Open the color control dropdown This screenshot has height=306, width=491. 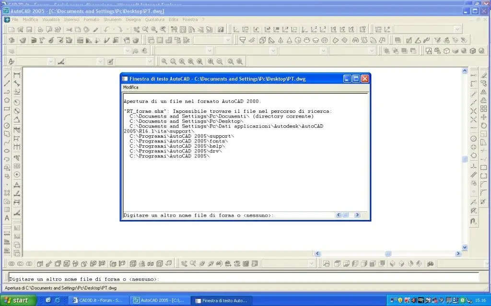click(210, 51)
